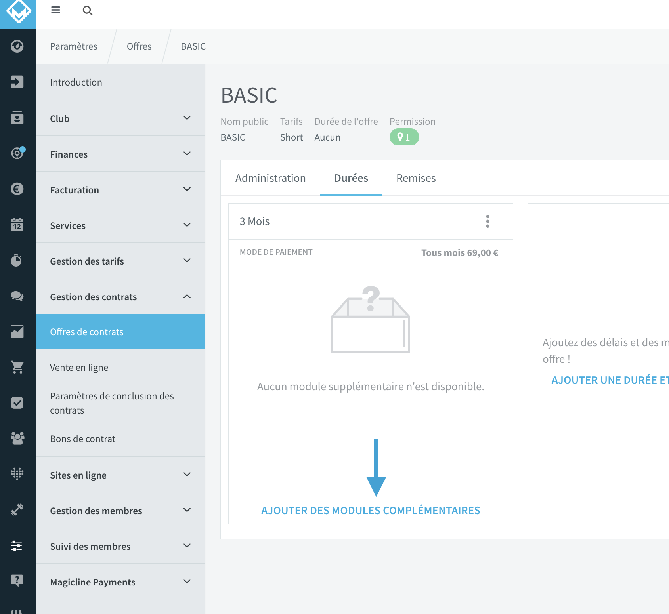Click the MODE DE PAIEMENT label
The height and width of the screenshot is (614, 669).
(276, 252)
